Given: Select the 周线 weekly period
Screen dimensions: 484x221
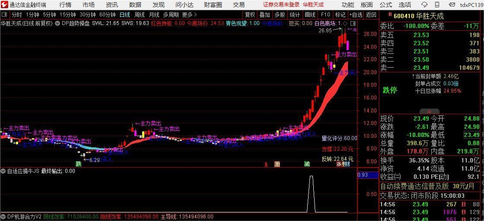Looking at the screenshot, I should [140, 15].
